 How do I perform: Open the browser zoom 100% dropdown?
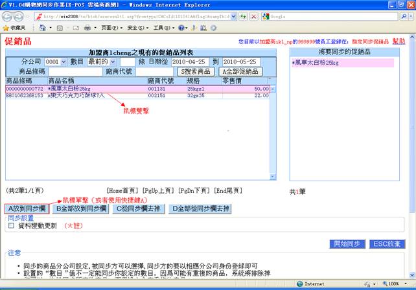click(x=395, y=284)
